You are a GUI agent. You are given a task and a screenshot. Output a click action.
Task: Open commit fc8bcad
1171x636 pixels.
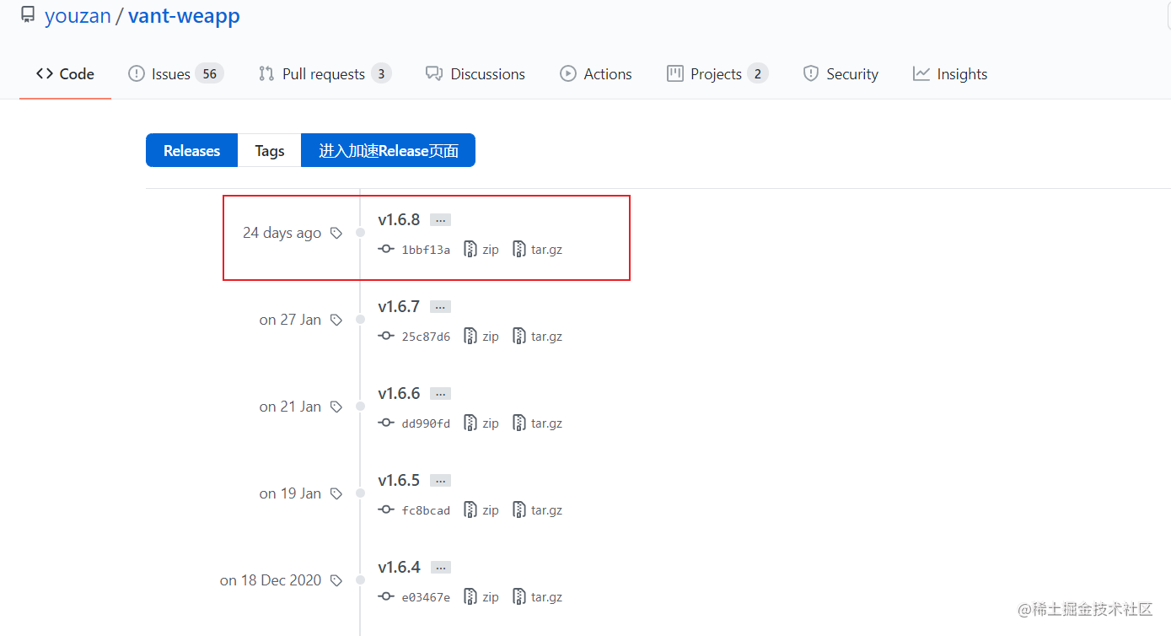point(415,510)
